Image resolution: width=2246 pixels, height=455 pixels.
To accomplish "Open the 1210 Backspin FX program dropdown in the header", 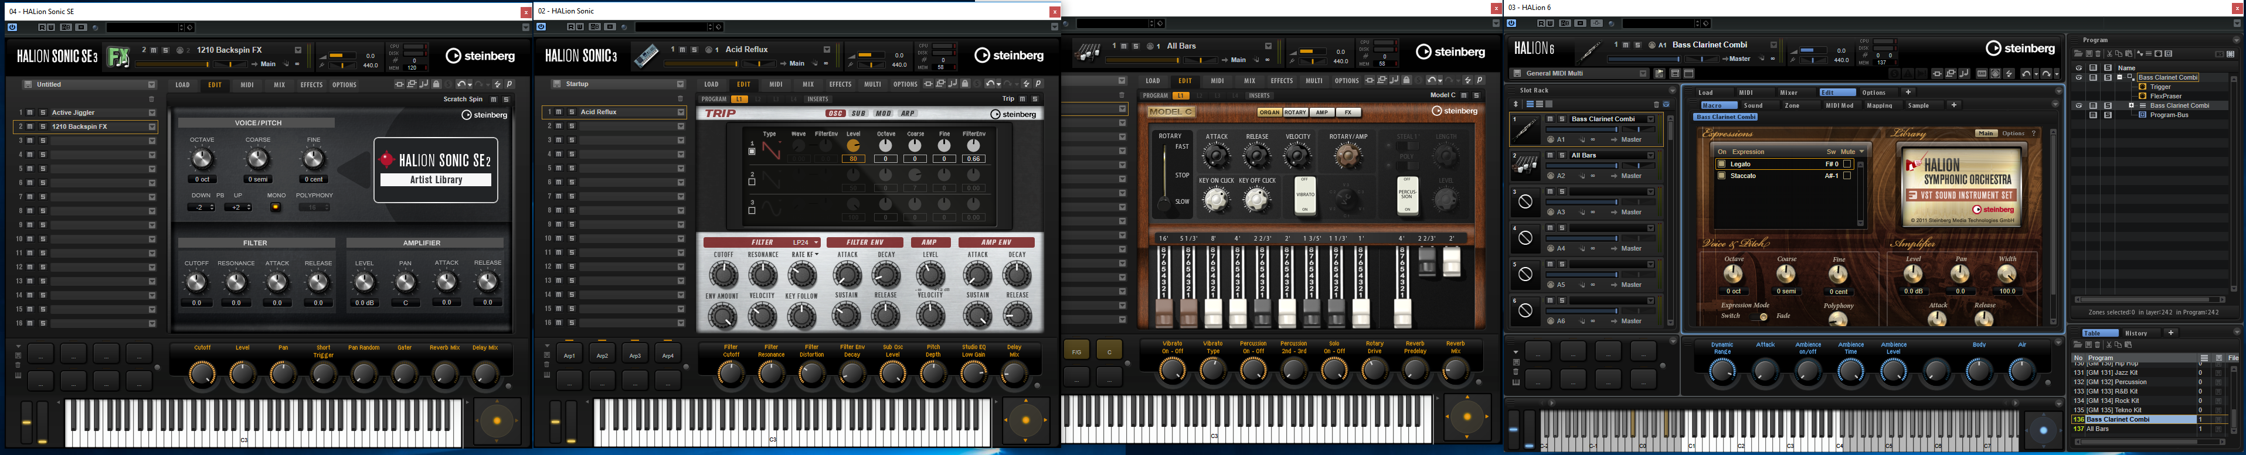I will point(297,50).
